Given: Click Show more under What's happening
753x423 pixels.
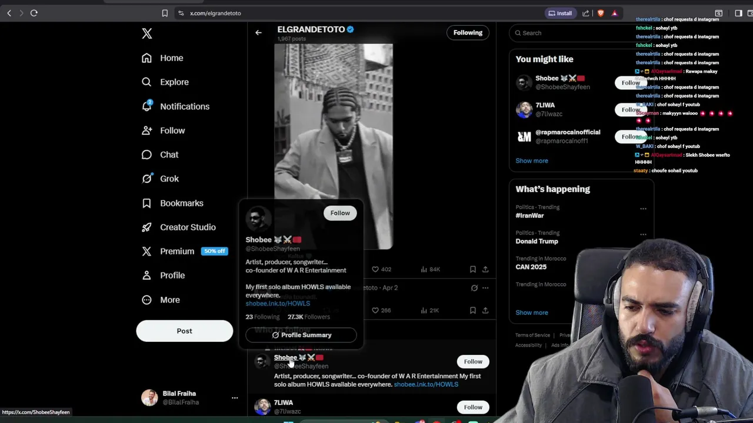Looking at the screenshot, I should 532,313.
